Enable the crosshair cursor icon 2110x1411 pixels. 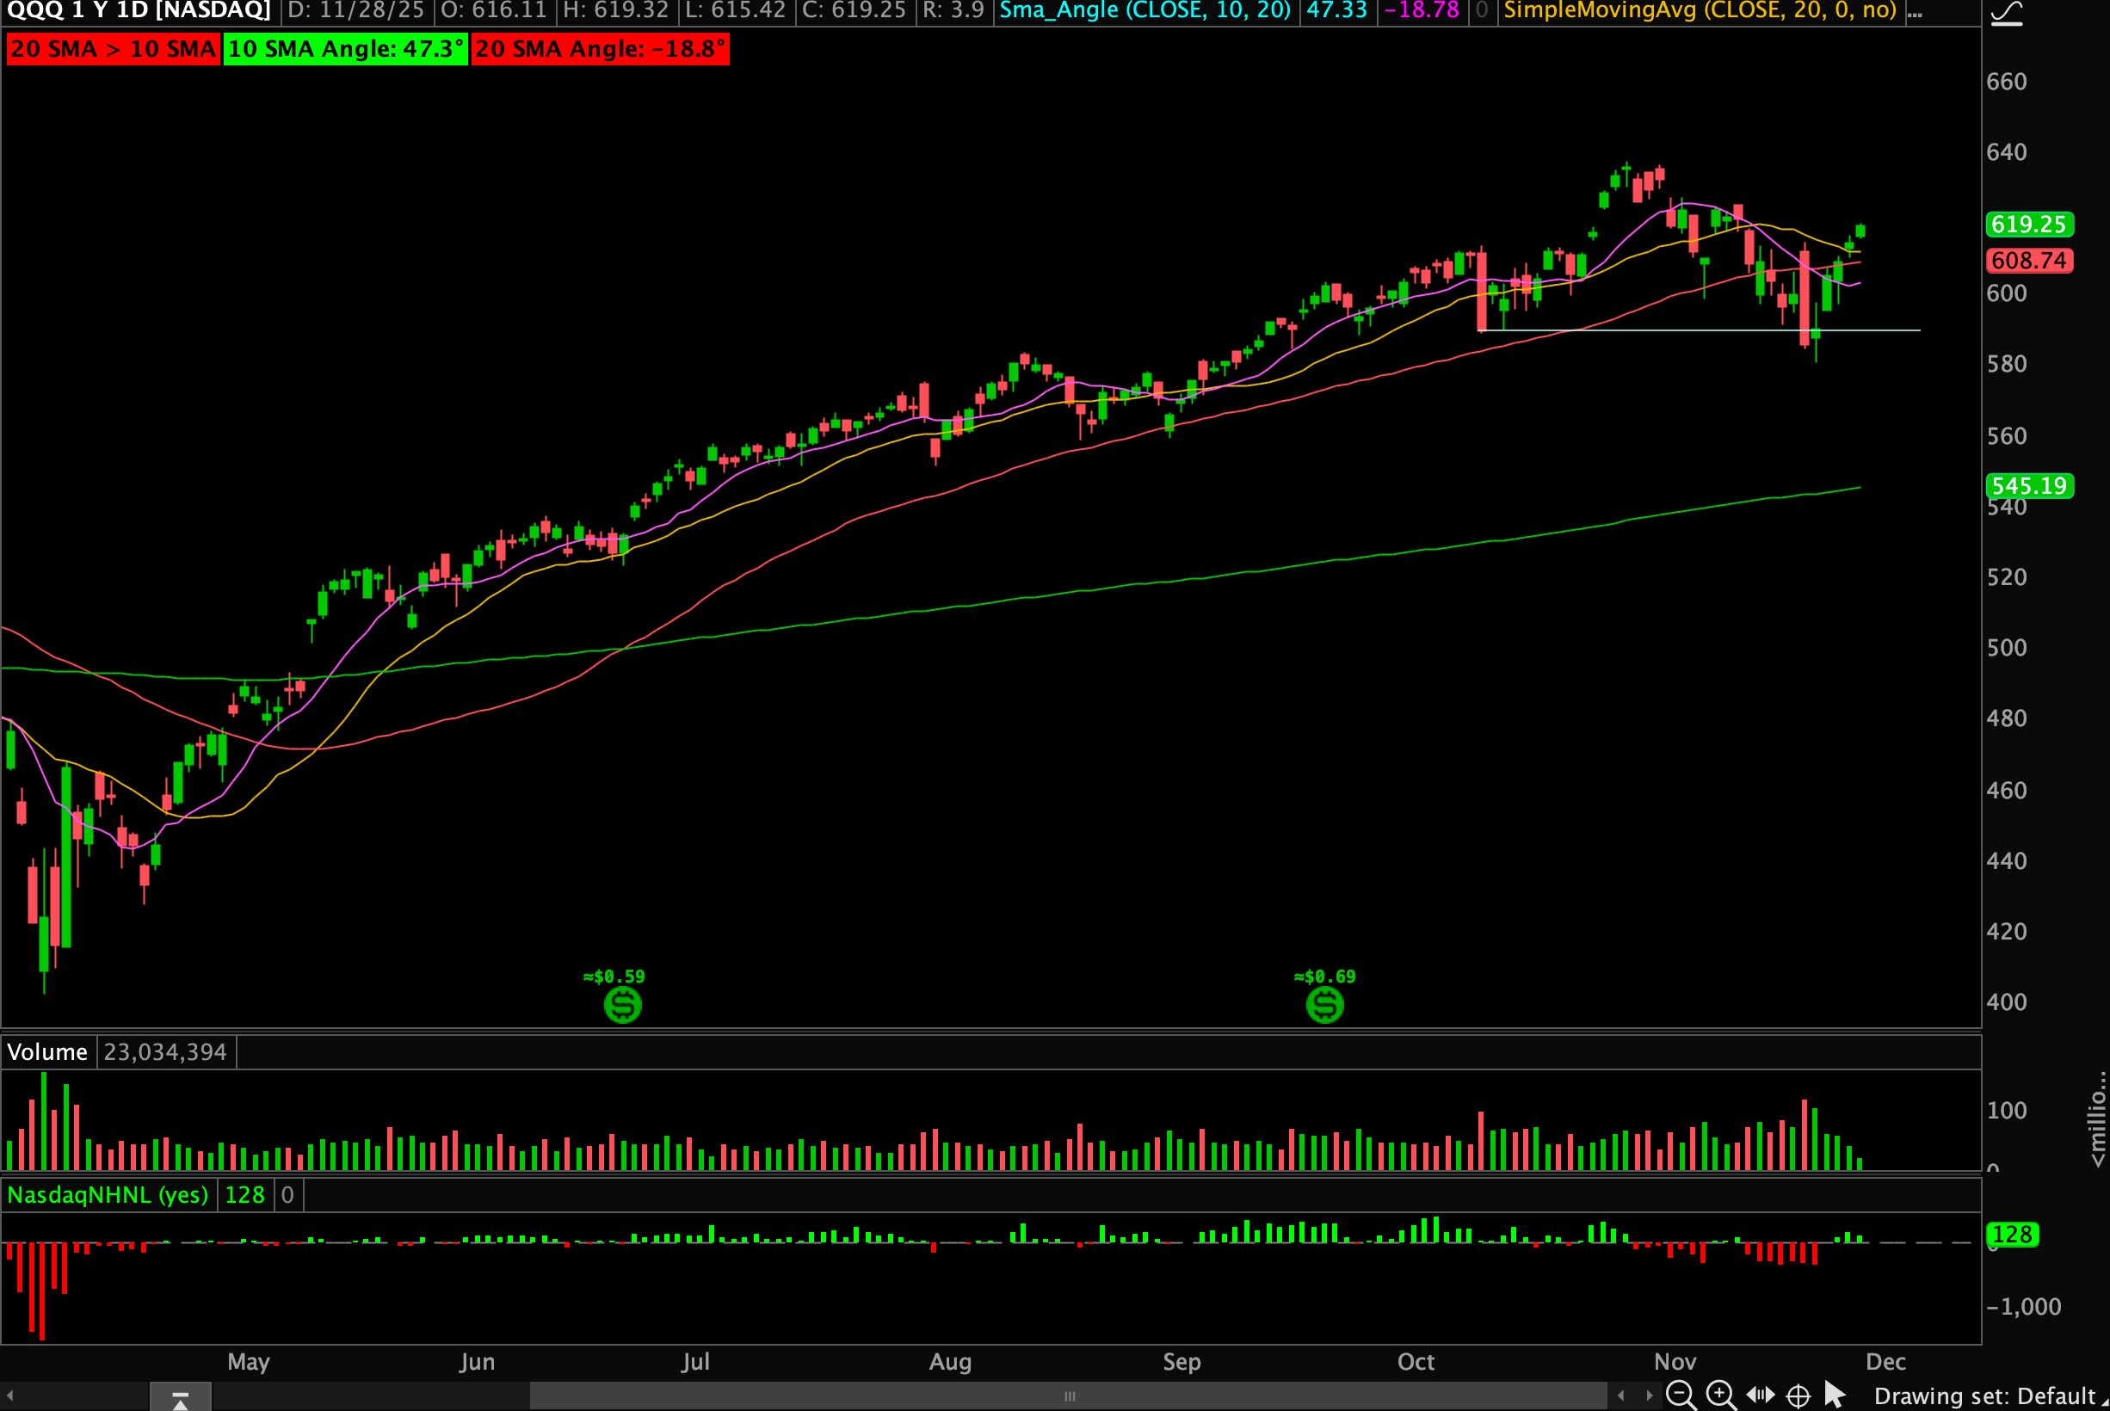1798,1396
